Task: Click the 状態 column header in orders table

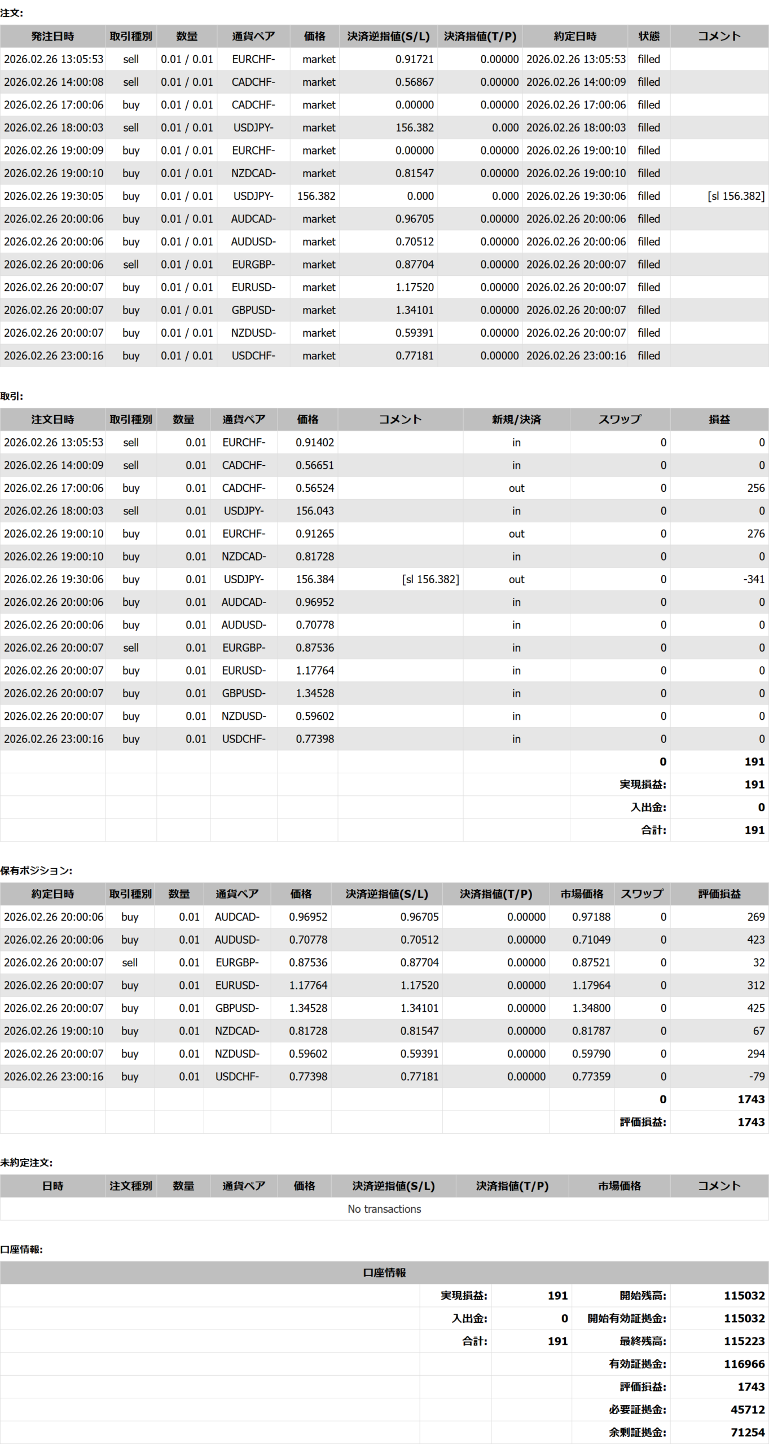Action: coord(648,36)
